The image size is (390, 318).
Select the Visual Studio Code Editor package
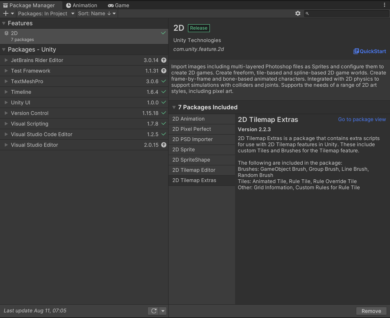point(84,134)
